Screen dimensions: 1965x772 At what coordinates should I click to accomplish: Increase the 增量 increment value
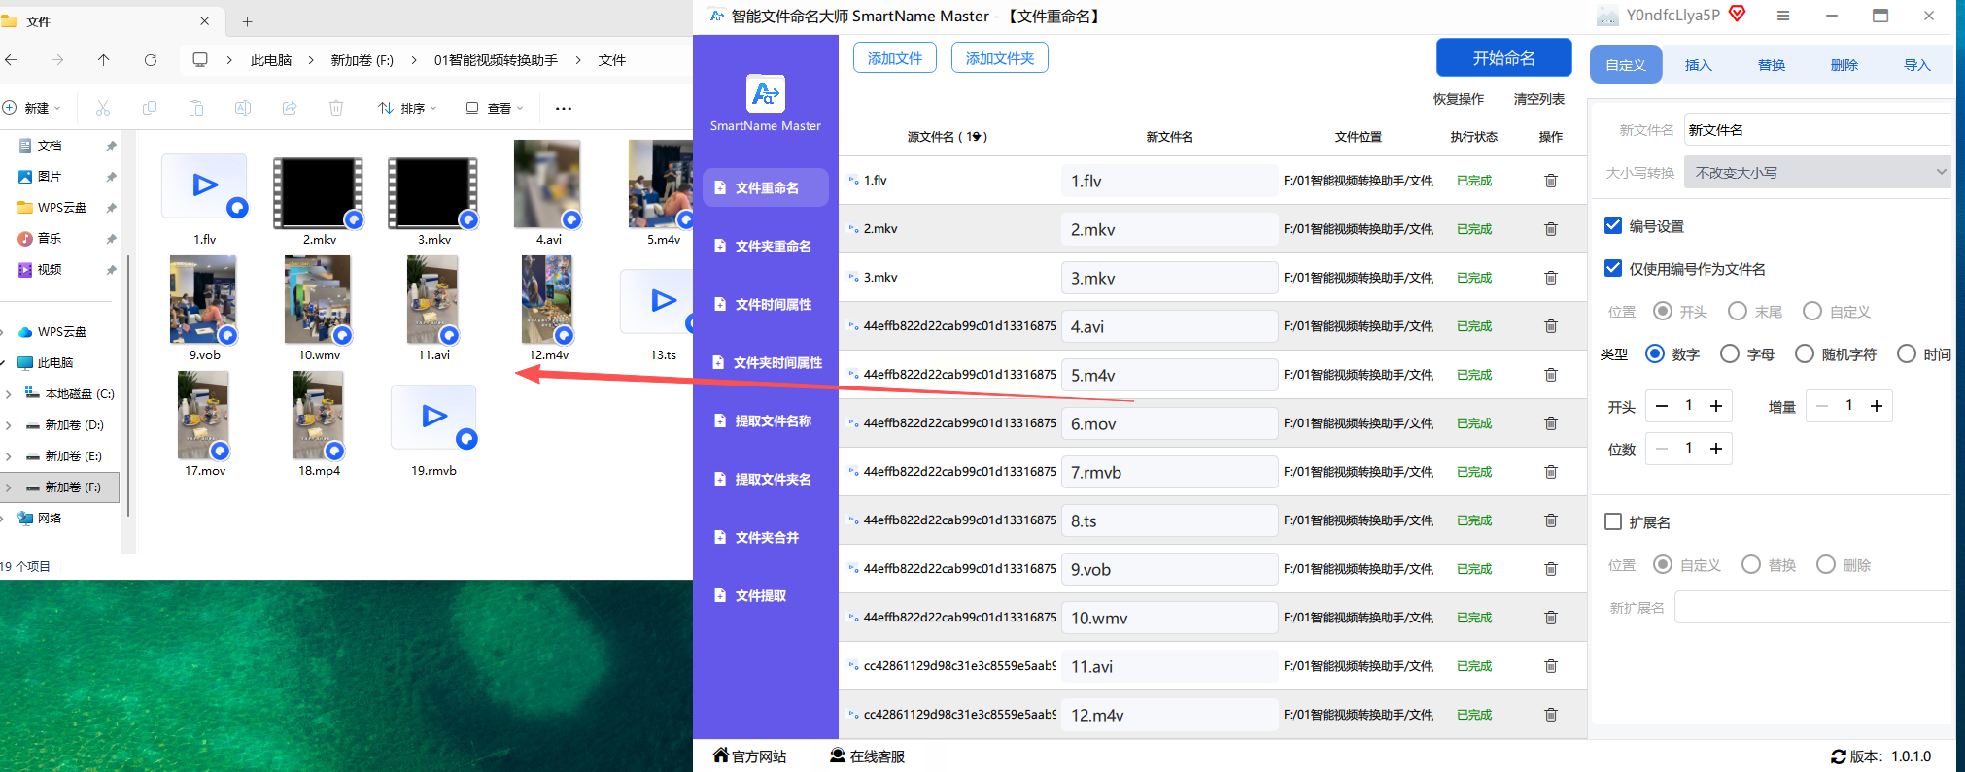(1877, 406)
